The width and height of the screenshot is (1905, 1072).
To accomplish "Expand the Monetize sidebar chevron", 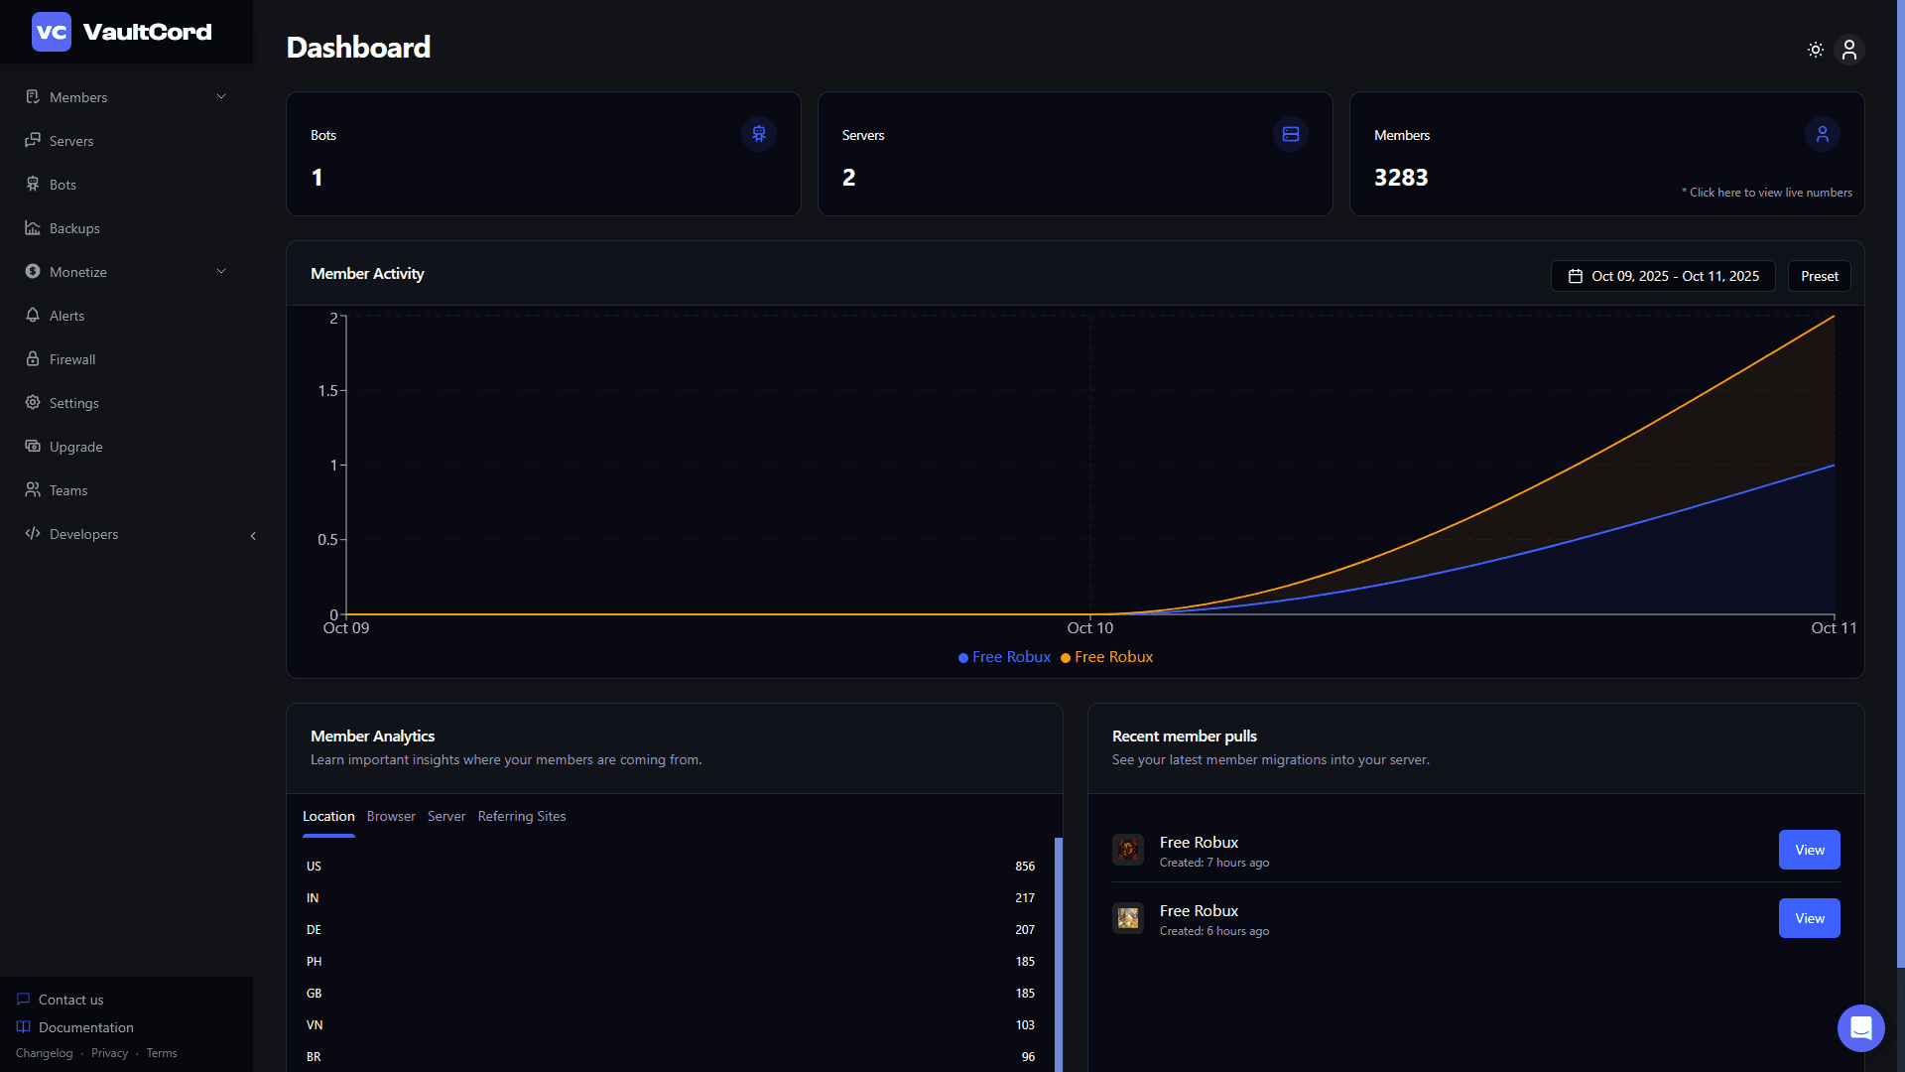I will [221, 271].
